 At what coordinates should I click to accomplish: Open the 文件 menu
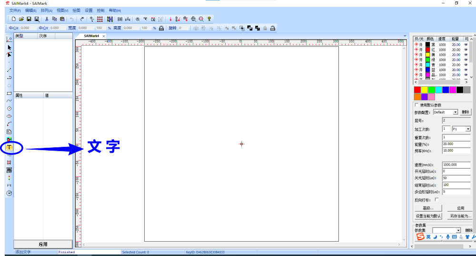[15, 10]
